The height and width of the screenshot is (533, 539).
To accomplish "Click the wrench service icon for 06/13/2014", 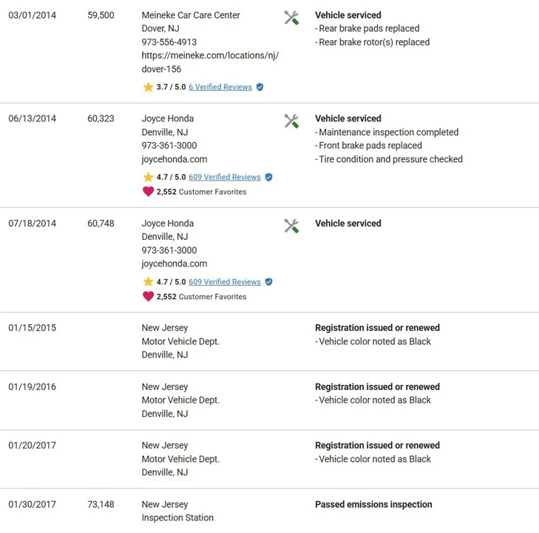I will tap(291, 121).
